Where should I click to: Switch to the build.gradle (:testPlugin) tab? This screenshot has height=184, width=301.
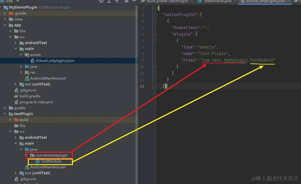click(x=167, y=1)
